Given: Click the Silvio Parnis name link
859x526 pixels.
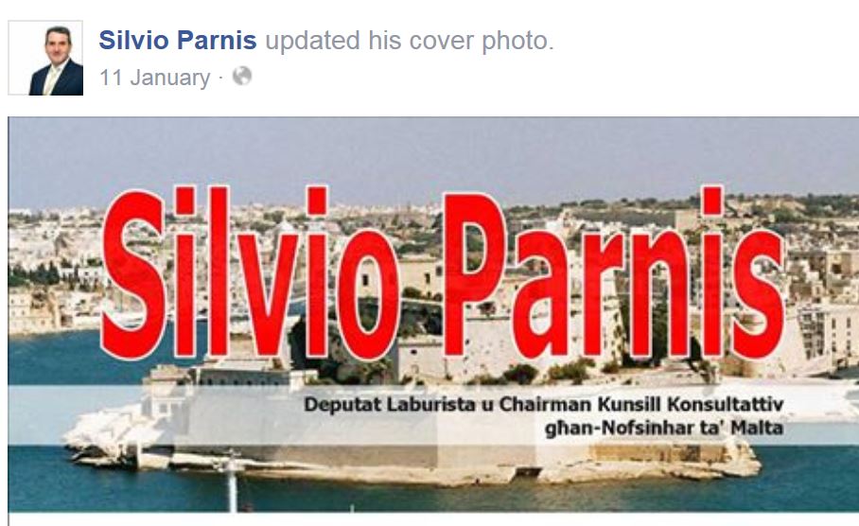Looking at the screenshot, I should point(178,41).
